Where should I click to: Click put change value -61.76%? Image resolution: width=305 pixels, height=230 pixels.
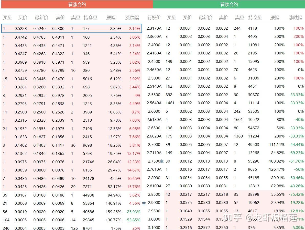coord(296,161)
